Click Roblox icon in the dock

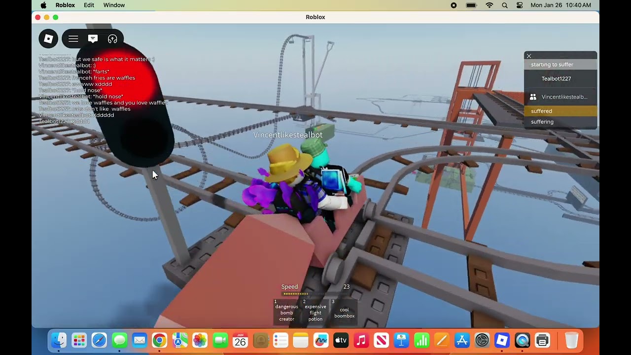[502, 340]
